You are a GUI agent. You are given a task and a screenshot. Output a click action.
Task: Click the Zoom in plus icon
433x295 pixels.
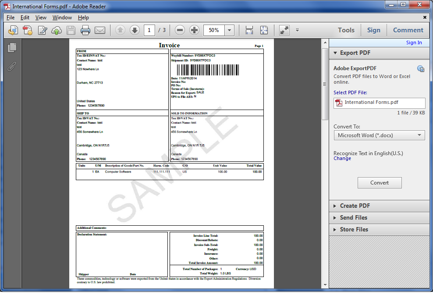pyautogui.click(x=195, y=30)
